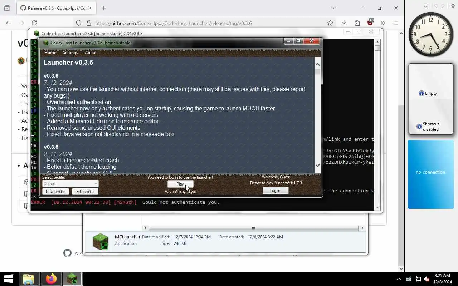
Task: Click the Edit profile button
Action: point(85,192)
